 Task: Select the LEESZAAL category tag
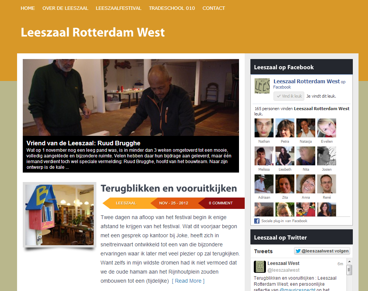pos(126,203)
